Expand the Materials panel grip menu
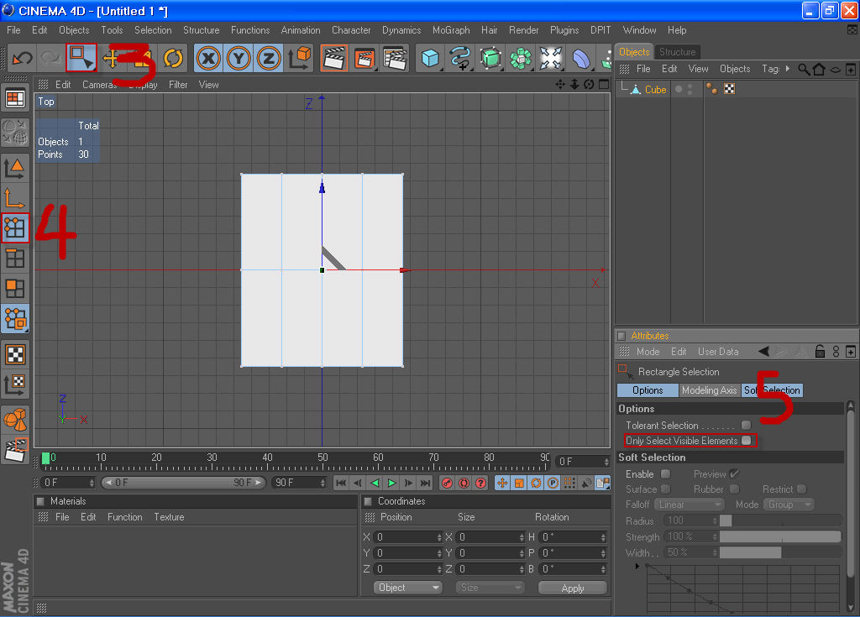Viewport: 860px width, 617px height. tap(44, 517)
